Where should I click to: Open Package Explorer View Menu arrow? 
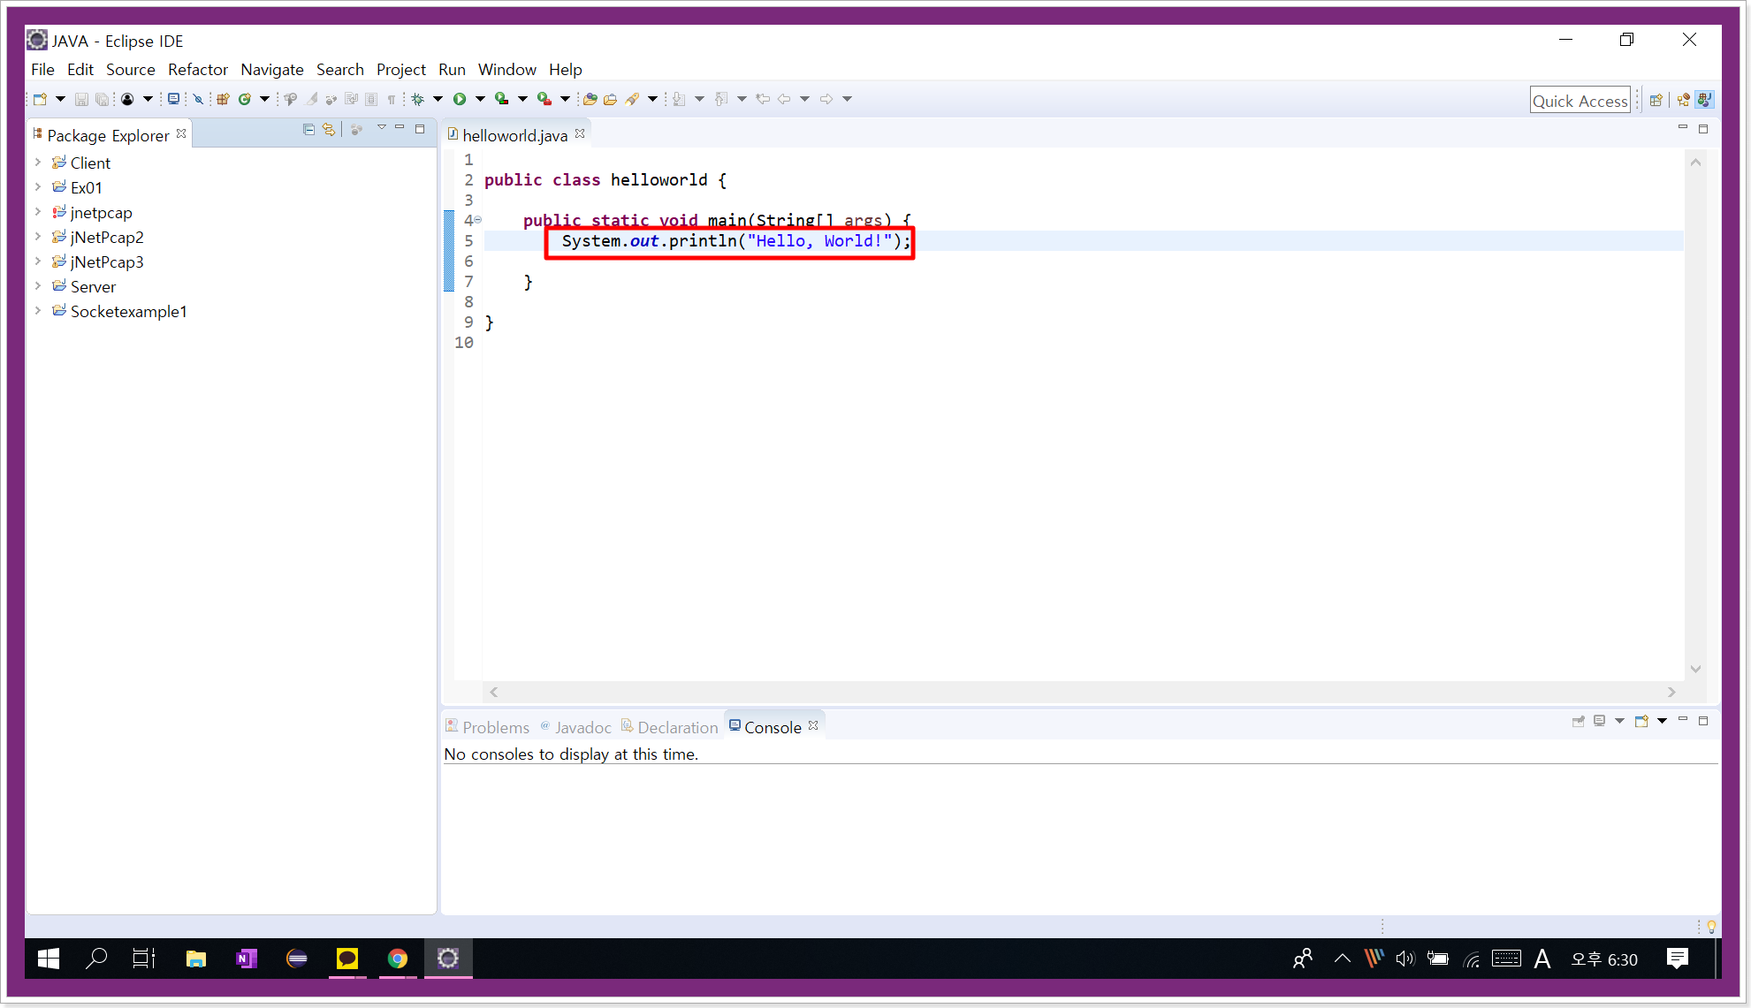pos(381,129)
